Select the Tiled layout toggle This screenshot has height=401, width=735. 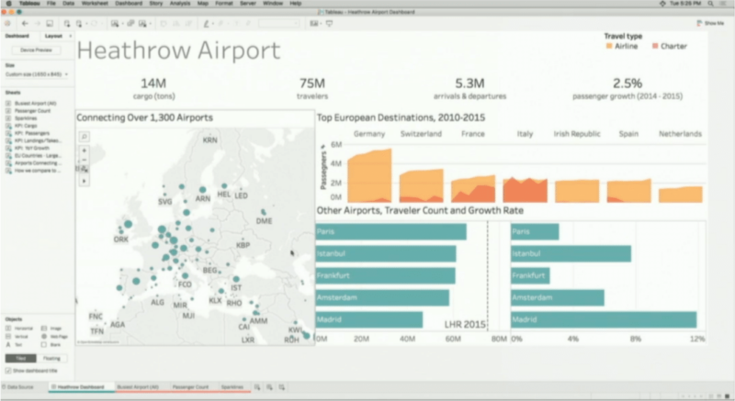click(20, 359)
